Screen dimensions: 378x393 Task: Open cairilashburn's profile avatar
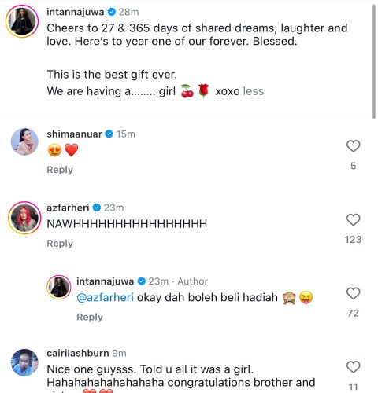coord(24,362)
